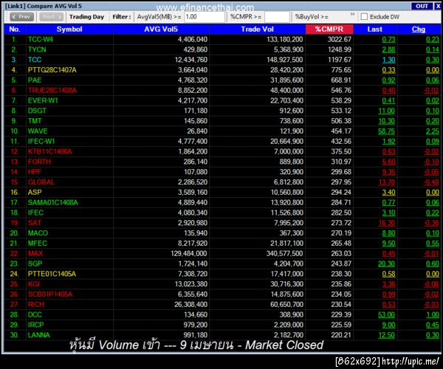The width and height of the screenshot is (443, 369).
Task: Select symbol PTTE01C1405A
Action: click(x=52, y=274)
